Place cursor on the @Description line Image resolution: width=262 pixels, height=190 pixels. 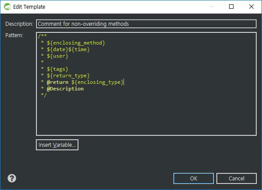tap(65, 89)
